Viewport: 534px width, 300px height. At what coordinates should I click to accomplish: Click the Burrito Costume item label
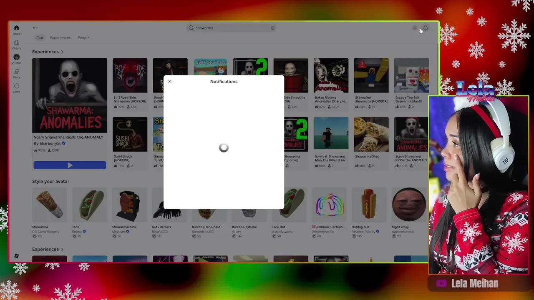[x=244, y=227]
